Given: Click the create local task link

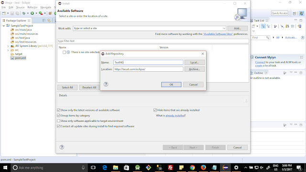Looking at the screenshot, I should click(x=259, y=66).
